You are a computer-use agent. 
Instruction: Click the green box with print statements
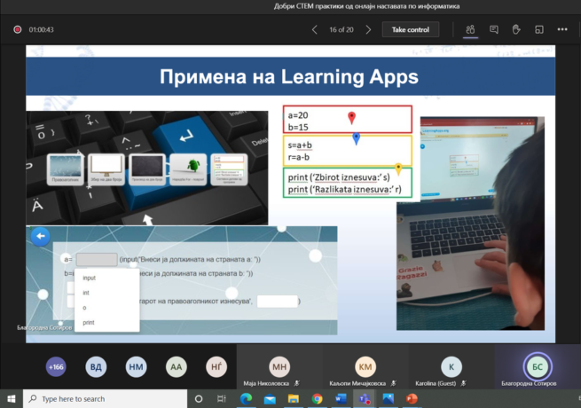click(x=348, y=183)
